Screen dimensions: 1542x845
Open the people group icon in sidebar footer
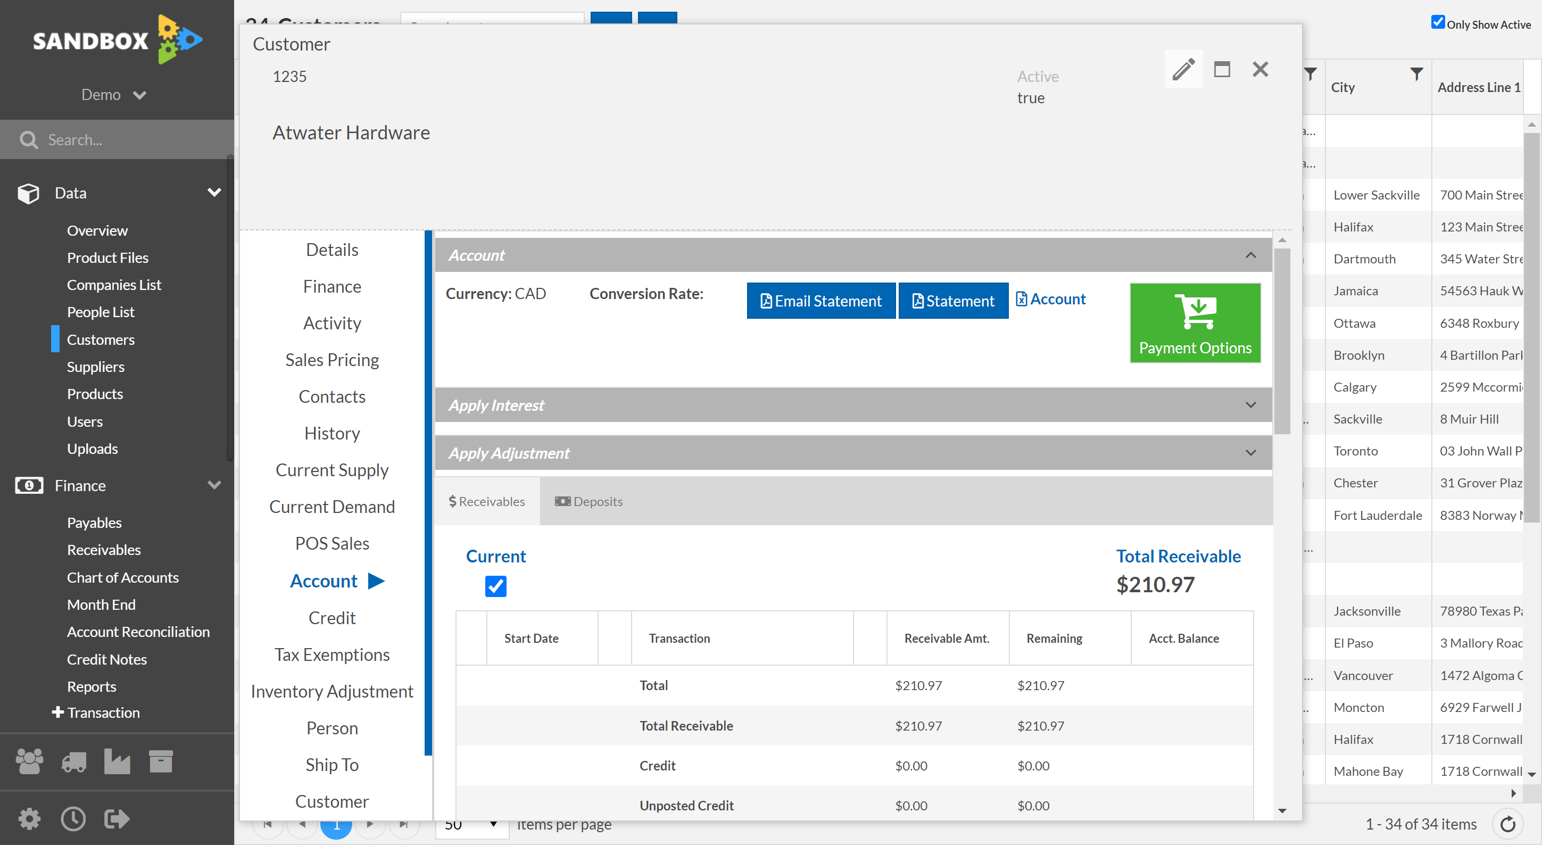click(29, 761)
